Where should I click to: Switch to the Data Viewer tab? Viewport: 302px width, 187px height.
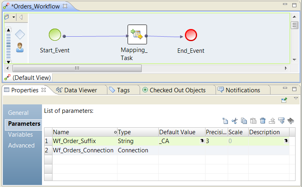click(80, 90)
